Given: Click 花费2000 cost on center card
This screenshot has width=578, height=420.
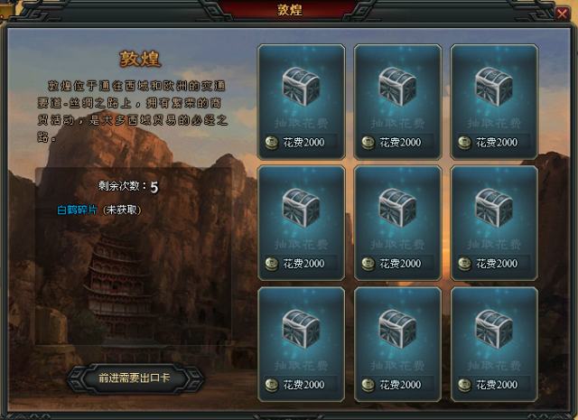Looking at the screenshot, I should (400, 264).
